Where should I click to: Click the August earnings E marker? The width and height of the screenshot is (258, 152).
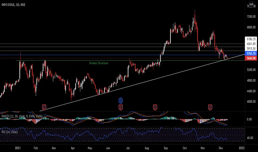coord(155,108)
